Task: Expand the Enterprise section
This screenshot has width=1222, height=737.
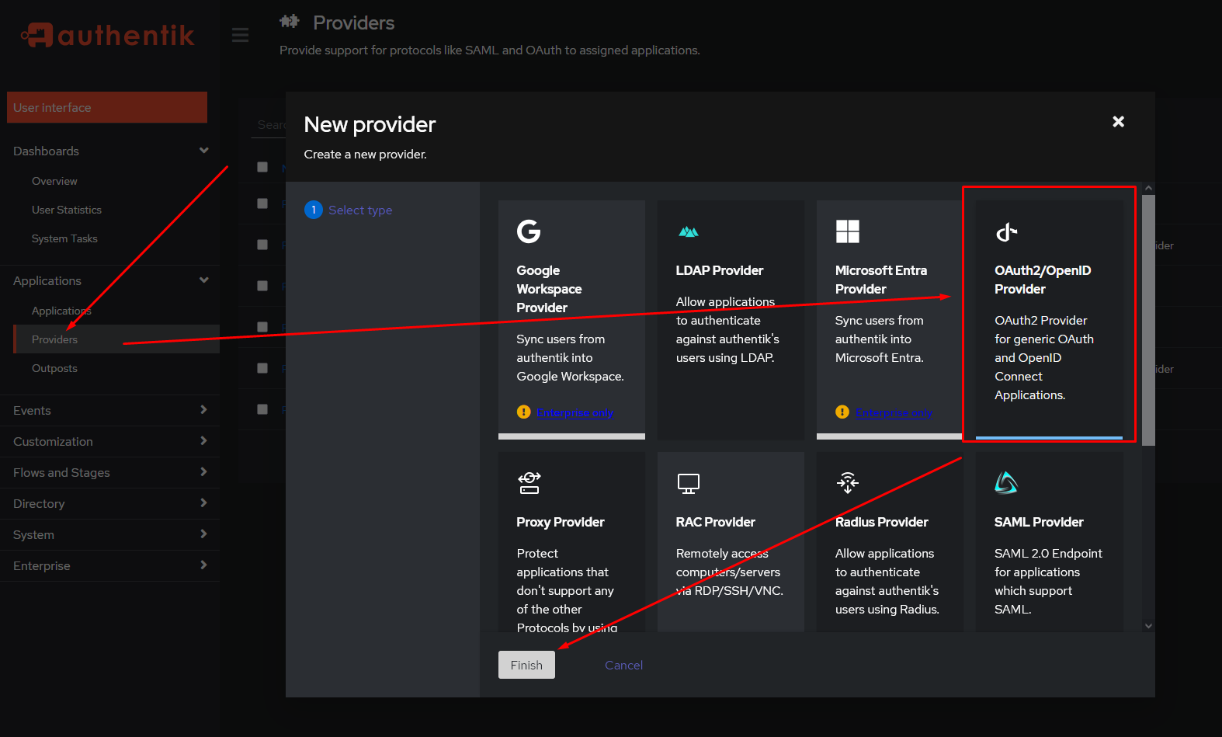Action: 110,565
